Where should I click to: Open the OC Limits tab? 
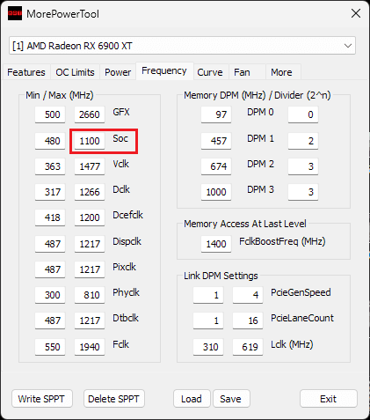point(75,72)
